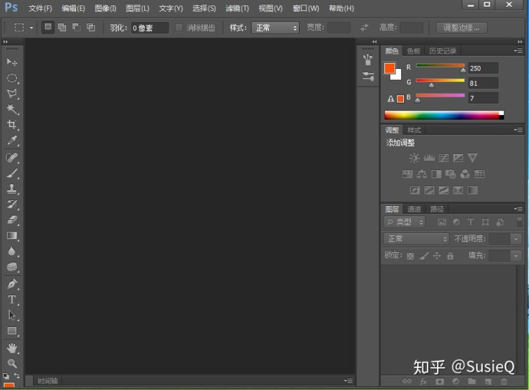Select the Crop tool
This screenshot has height=390, width=529.
[12, 125]
